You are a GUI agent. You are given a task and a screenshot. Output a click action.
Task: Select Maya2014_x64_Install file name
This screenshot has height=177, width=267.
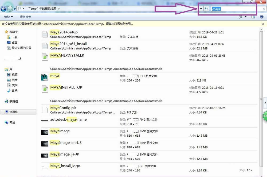pyautogui.click(x=68, y=44)
